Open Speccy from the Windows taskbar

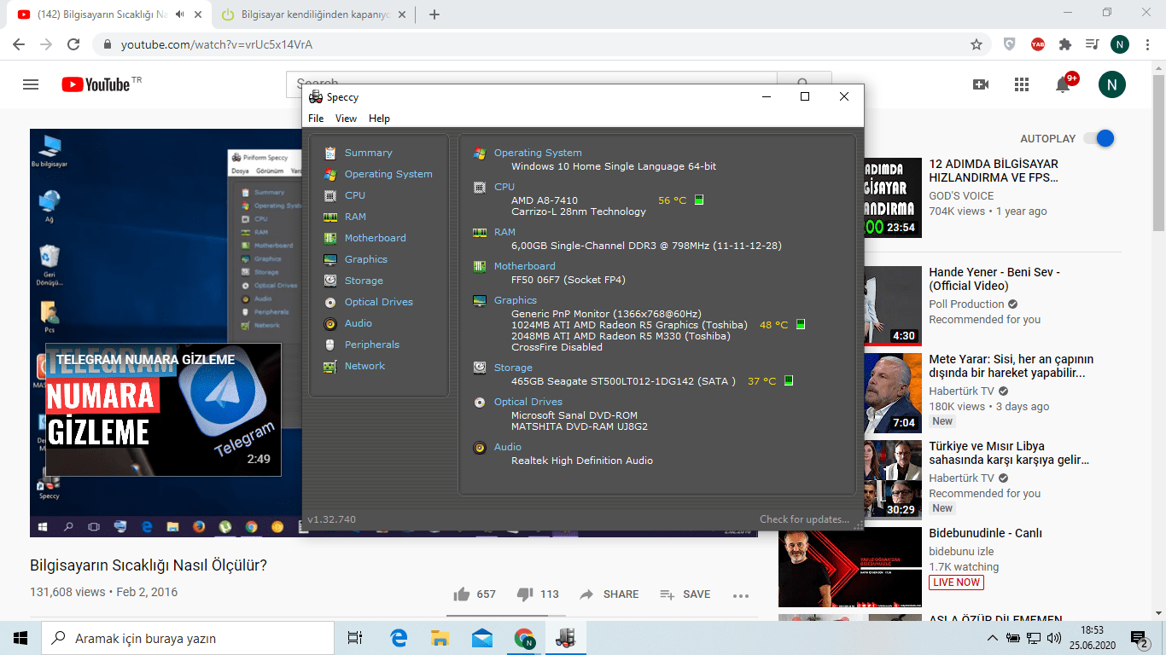pyautogui.click(x=565, y=638)
